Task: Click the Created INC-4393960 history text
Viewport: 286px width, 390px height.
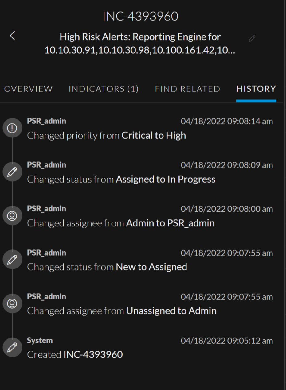Action: coord(75,355)
